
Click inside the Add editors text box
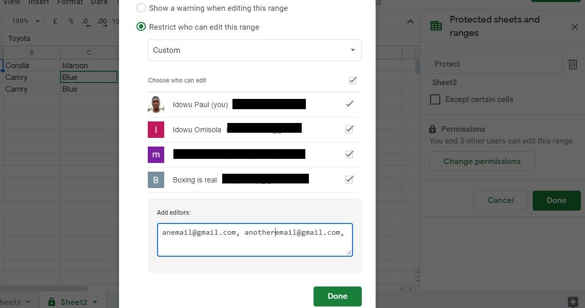[x=255, y=244]
